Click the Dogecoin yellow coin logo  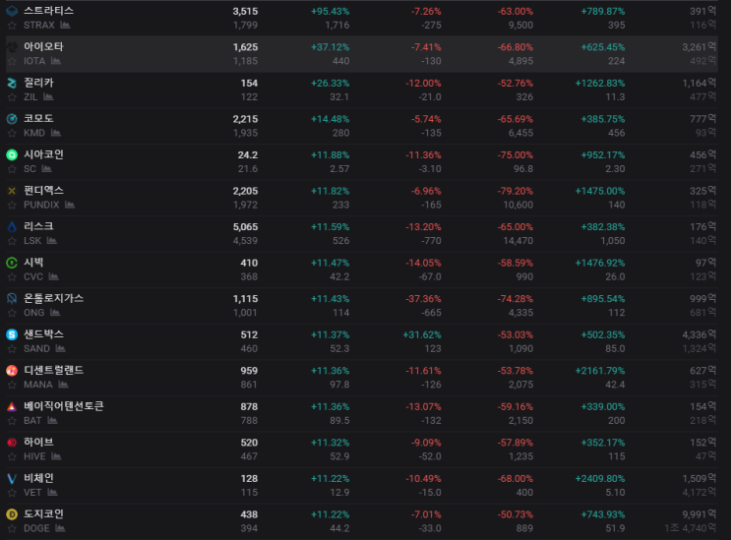coord(12,514)
